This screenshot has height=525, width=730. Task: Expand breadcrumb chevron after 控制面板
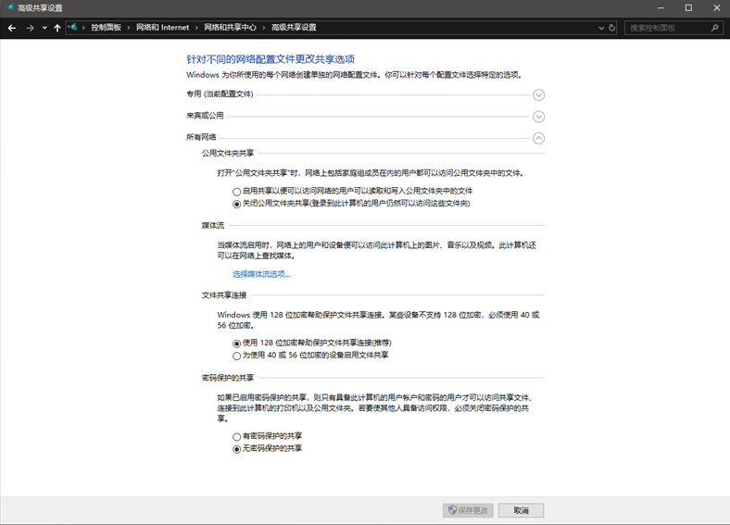(x=129, y=28)
